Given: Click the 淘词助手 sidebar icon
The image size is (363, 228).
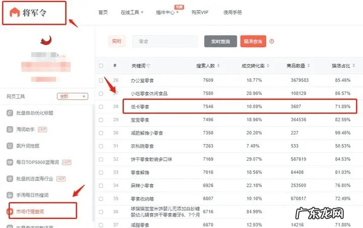Looking at the screenshot, I should coord(10,129).
